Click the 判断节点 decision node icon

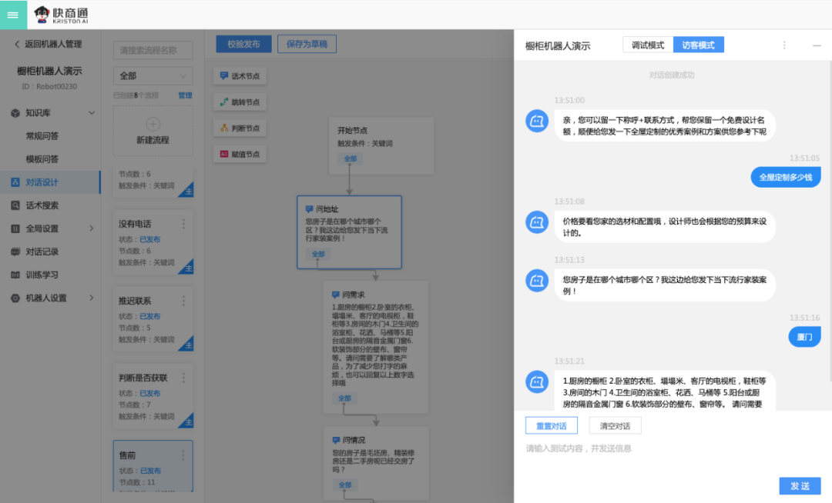(224, 128)
